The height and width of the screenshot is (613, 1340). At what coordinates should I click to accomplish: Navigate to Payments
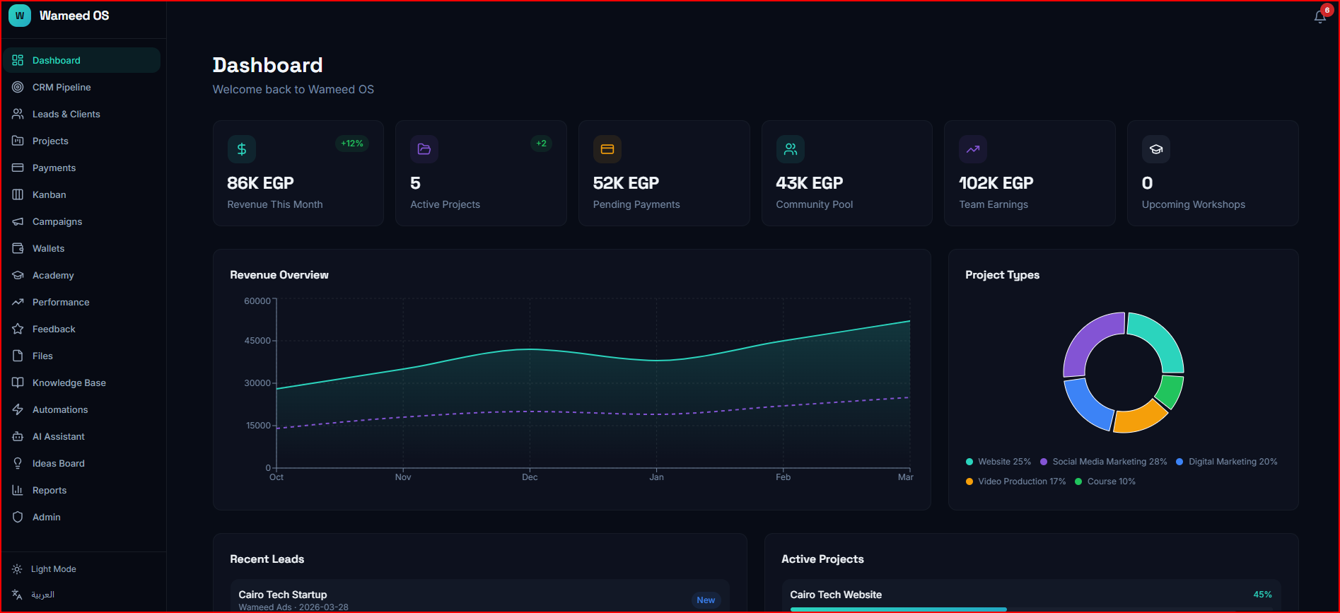[x=82, y=168]
